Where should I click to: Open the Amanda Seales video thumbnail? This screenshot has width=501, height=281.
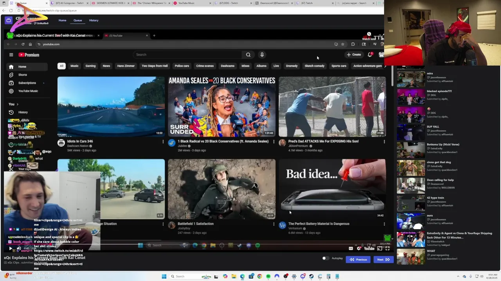tap(222, 107)
